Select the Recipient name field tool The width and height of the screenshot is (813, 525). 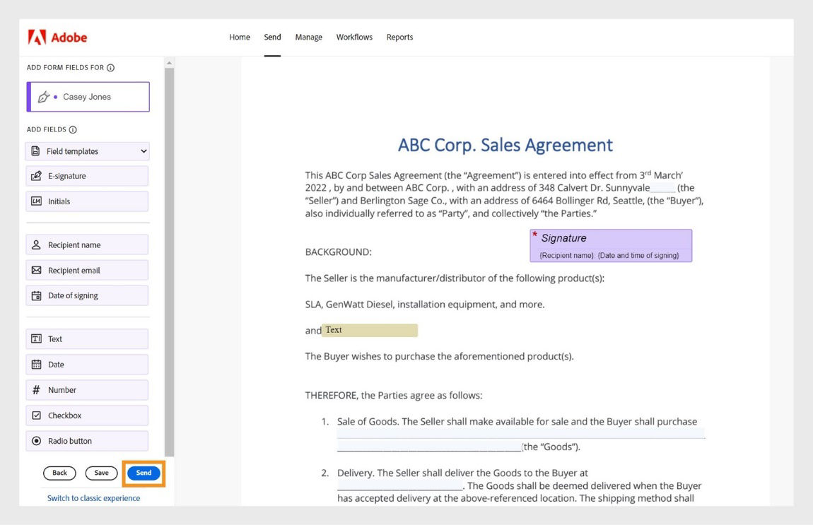[87, 244]
